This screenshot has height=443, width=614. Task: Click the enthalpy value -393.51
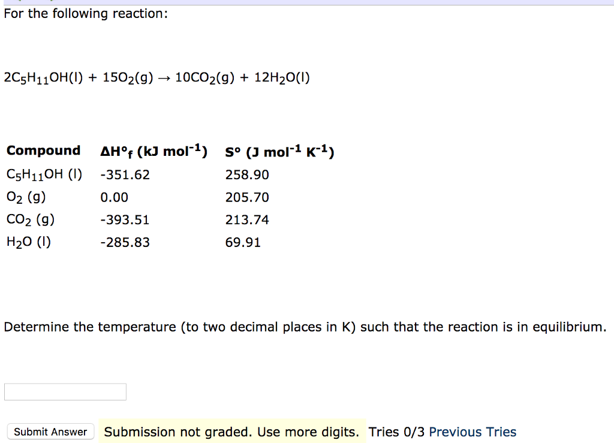pos(125,219)
